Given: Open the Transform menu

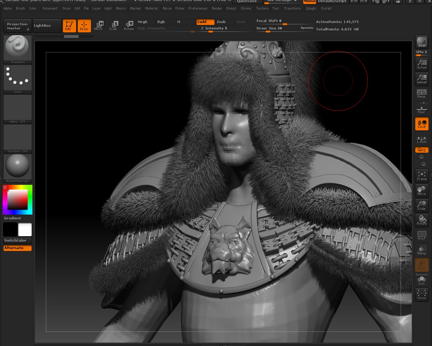Looking at the screenshot, I should point(292,8).
